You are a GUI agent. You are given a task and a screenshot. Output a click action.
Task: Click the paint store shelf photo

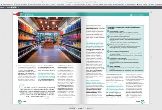tap(49, 40)
